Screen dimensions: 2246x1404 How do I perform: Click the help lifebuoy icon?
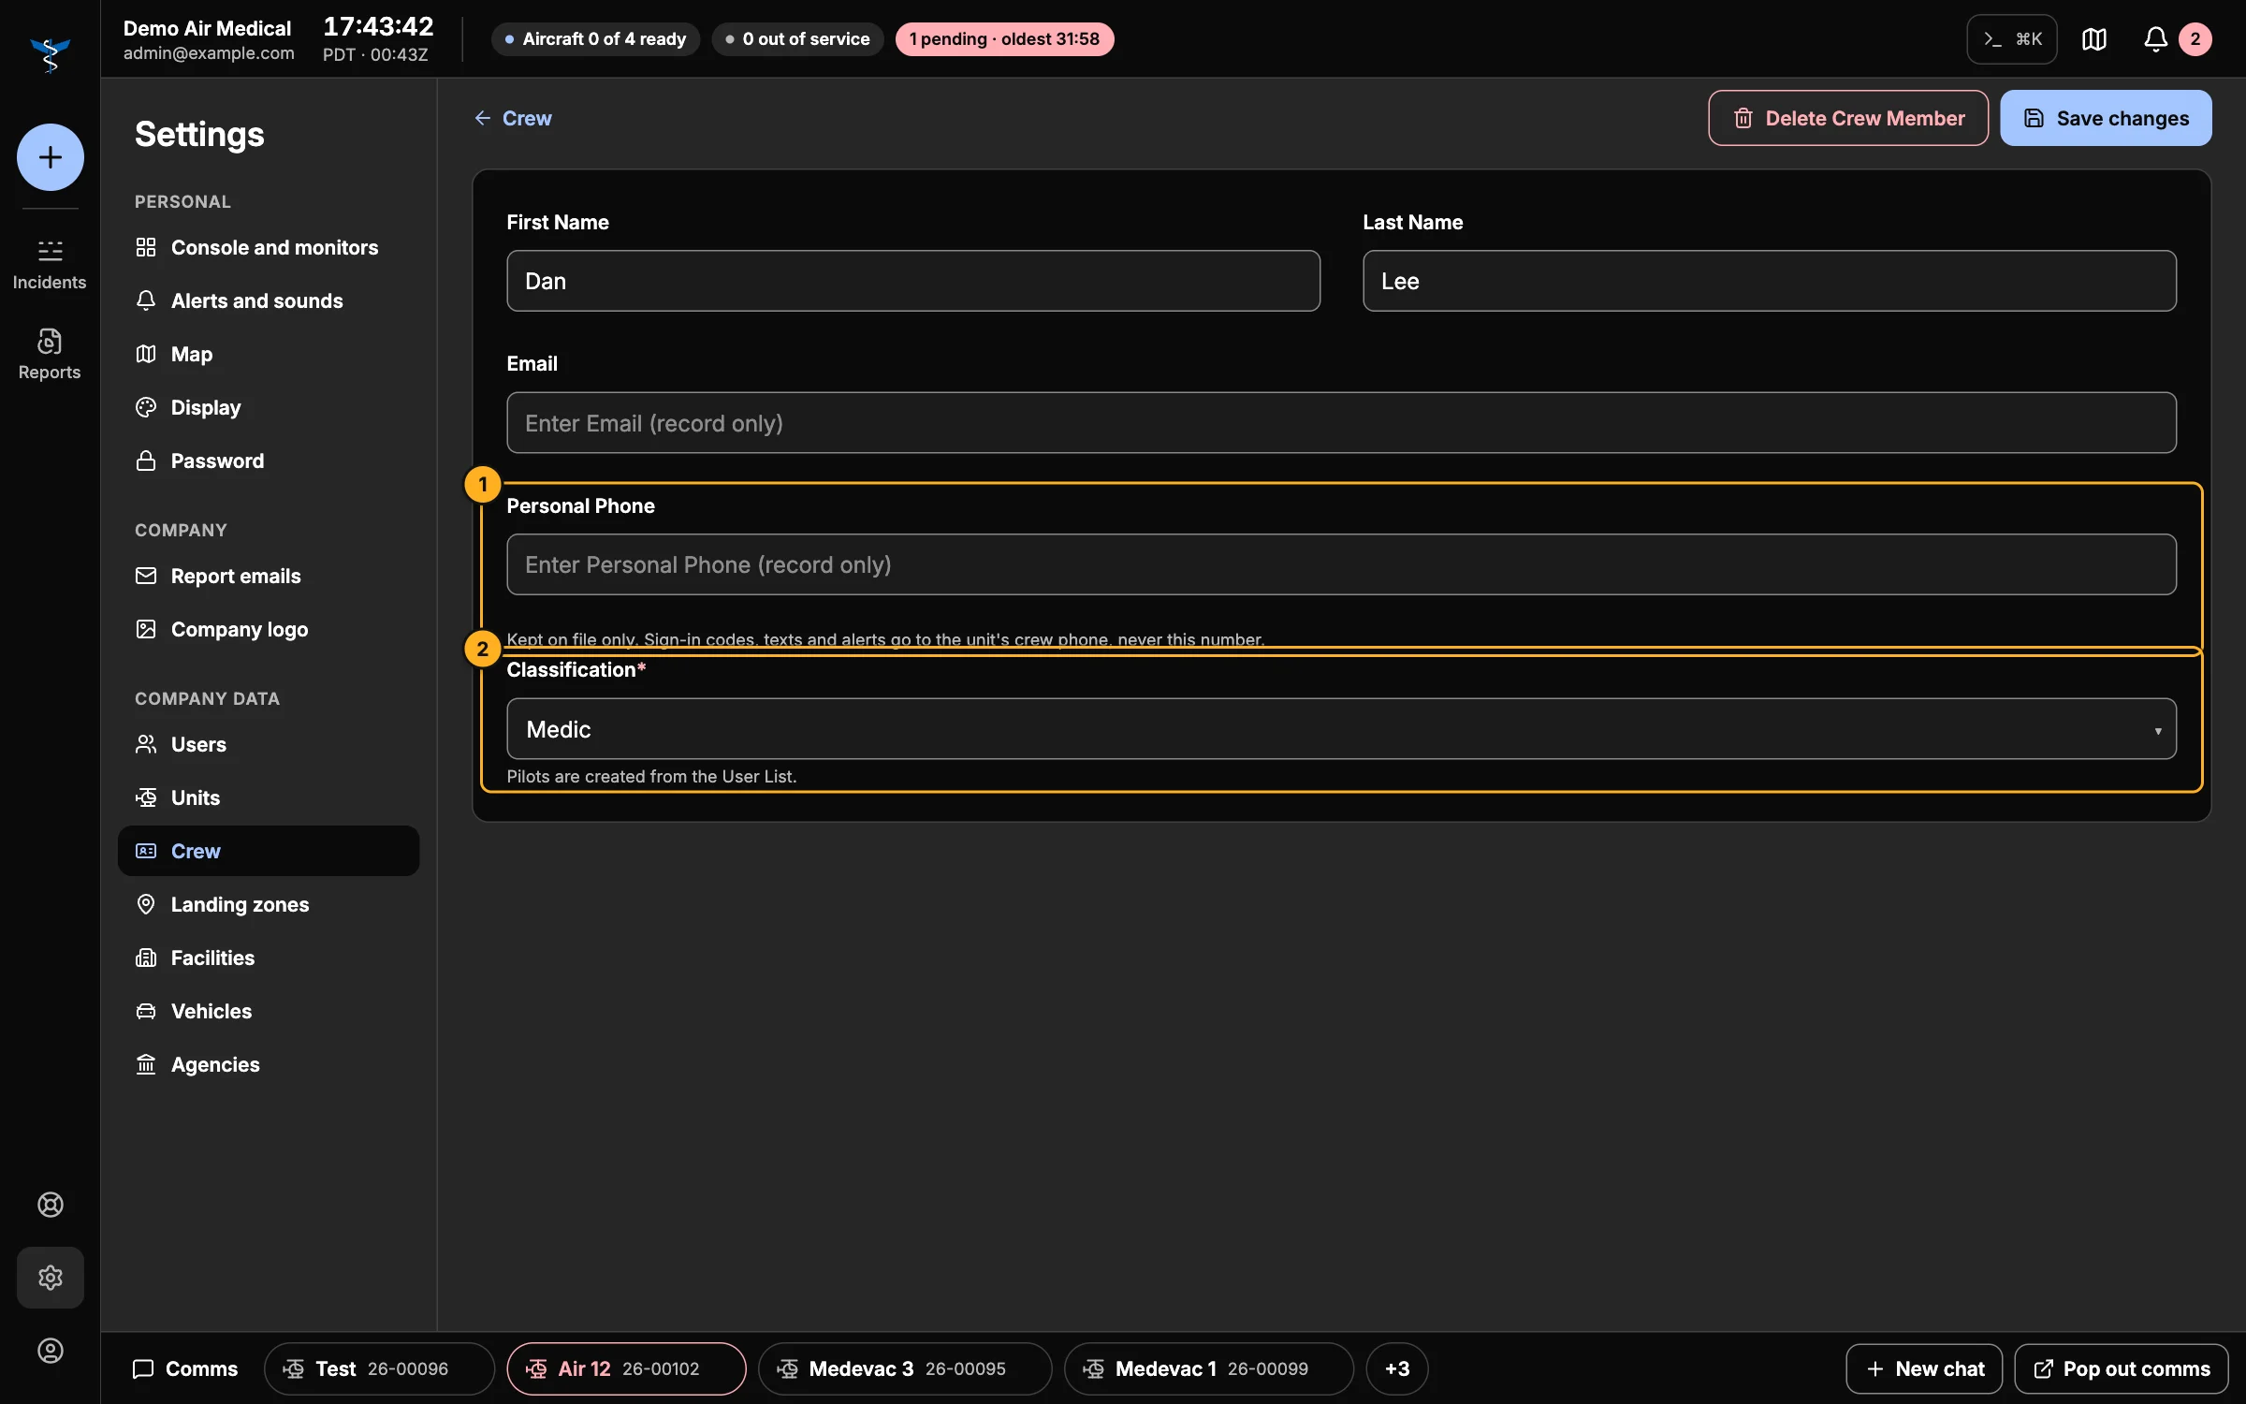point(50,1204)
